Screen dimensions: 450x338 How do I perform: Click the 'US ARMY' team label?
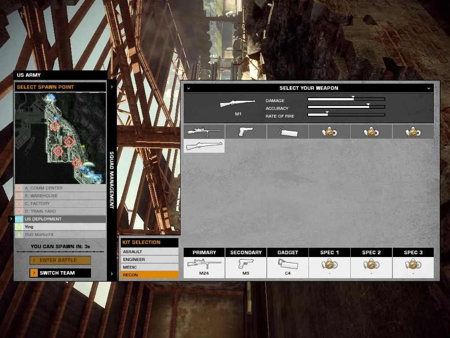point(29,75)
